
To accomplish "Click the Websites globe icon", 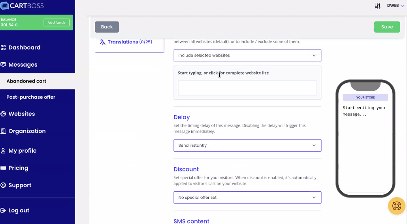I will (3, 114).
